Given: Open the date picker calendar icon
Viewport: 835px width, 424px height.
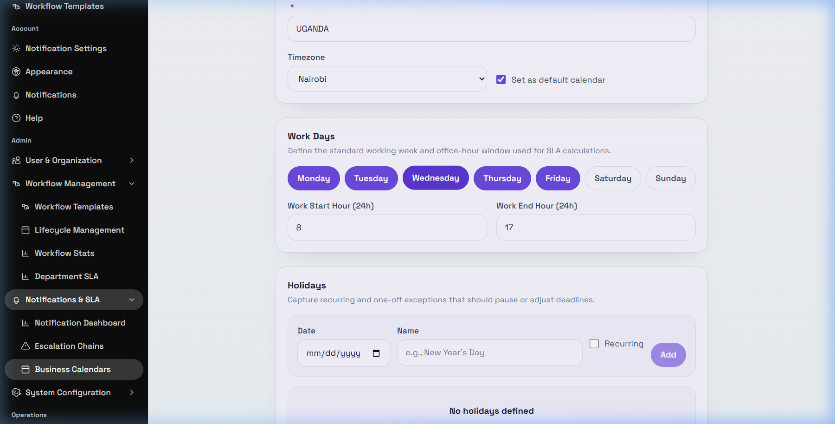Looking at the screenshot, I should pos(376,353).
